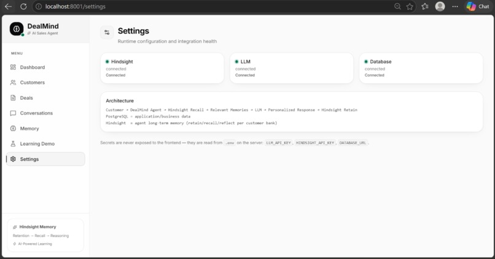This screenshot has height=259, width=495.
Task: Open Memory in the sidebar menu
Action: pos(45,129)
